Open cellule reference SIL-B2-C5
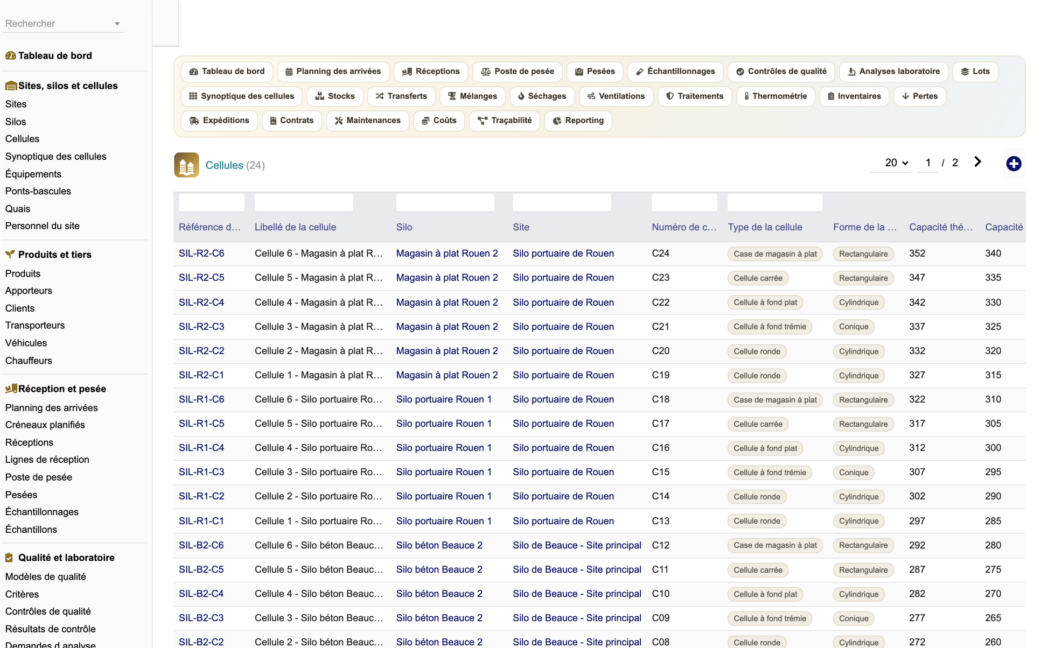Image resolution: width=1048 pixels, height=648 pixels. point(201,569)
